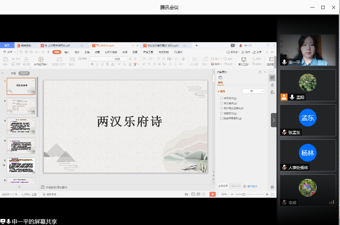
Task: Collapse the ribbon with the up chevron
Action: coord(272,52)
